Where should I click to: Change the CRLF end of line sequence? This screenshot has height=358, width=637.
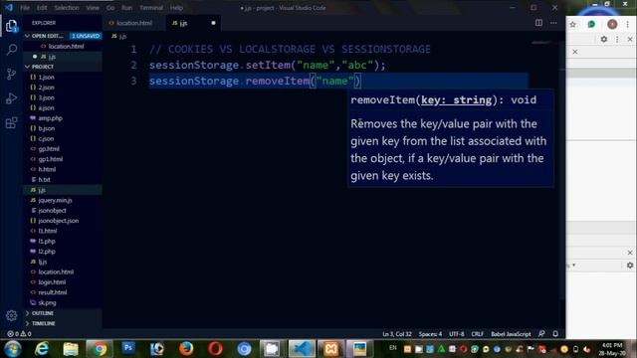point(478,334)
